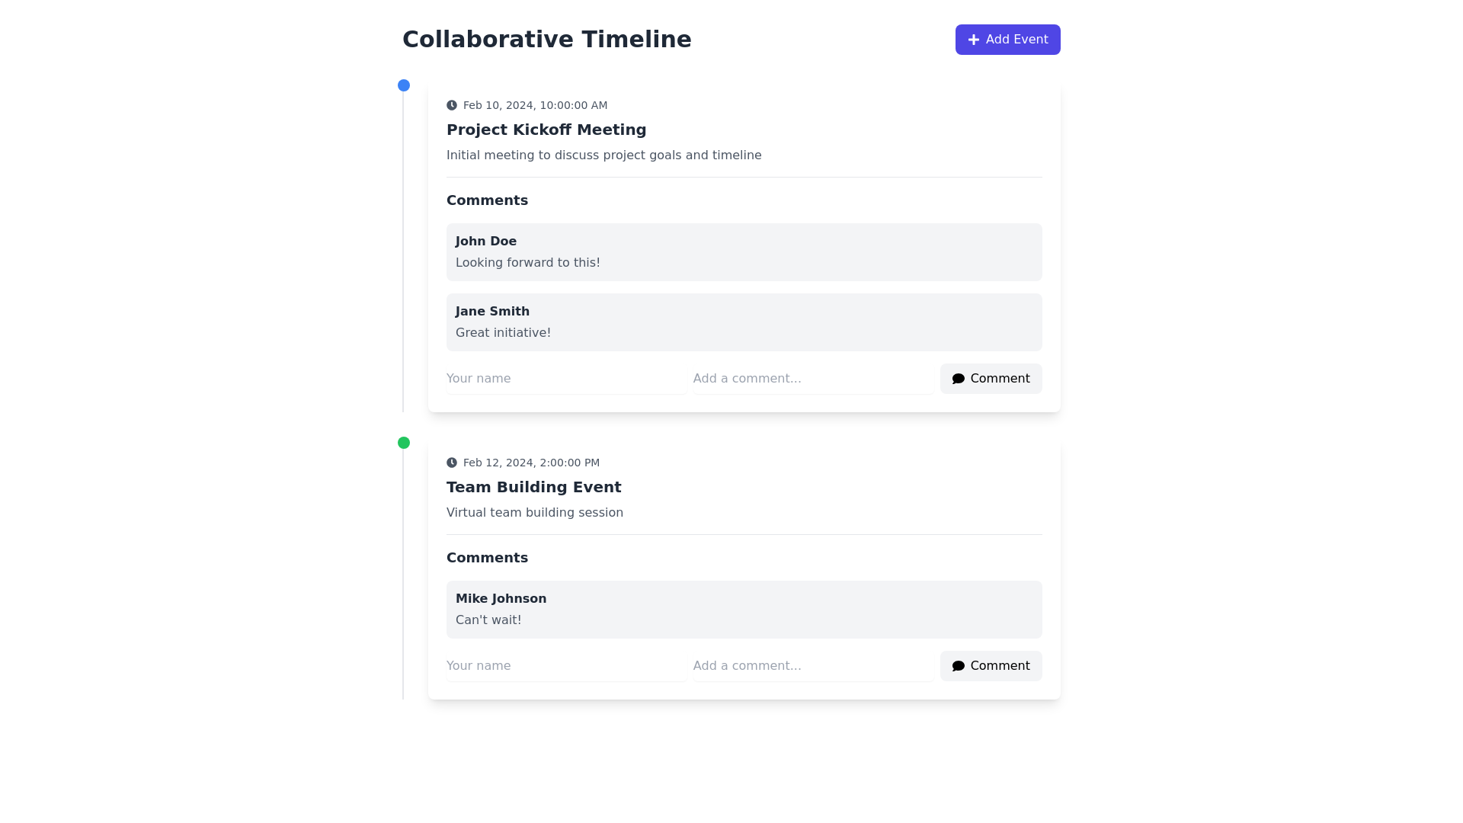The image size is (1463, 823).
Task: Submit comment on Project Kickoff Meeting
Action: [x=991, y=379]
